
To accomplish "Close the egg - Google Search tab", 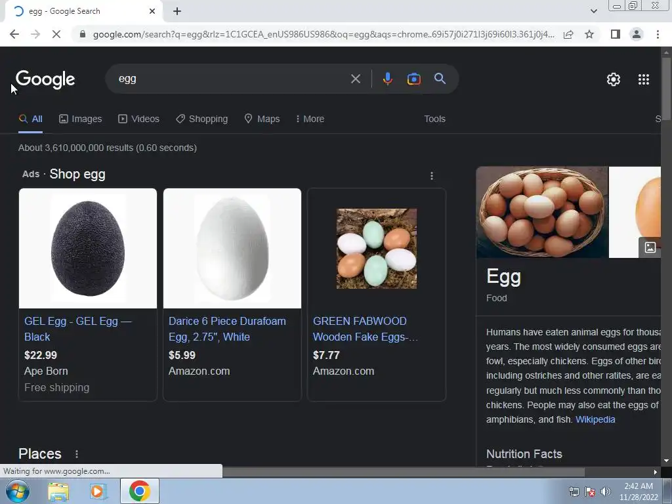I will [x=152, y=11].
